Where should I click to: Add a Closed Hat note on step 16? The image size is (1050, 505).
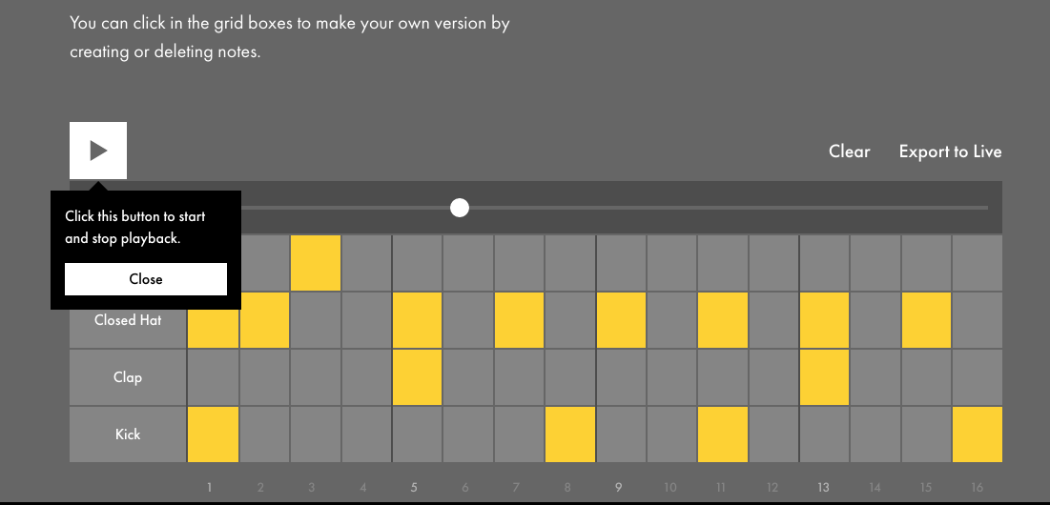(977, 320)
